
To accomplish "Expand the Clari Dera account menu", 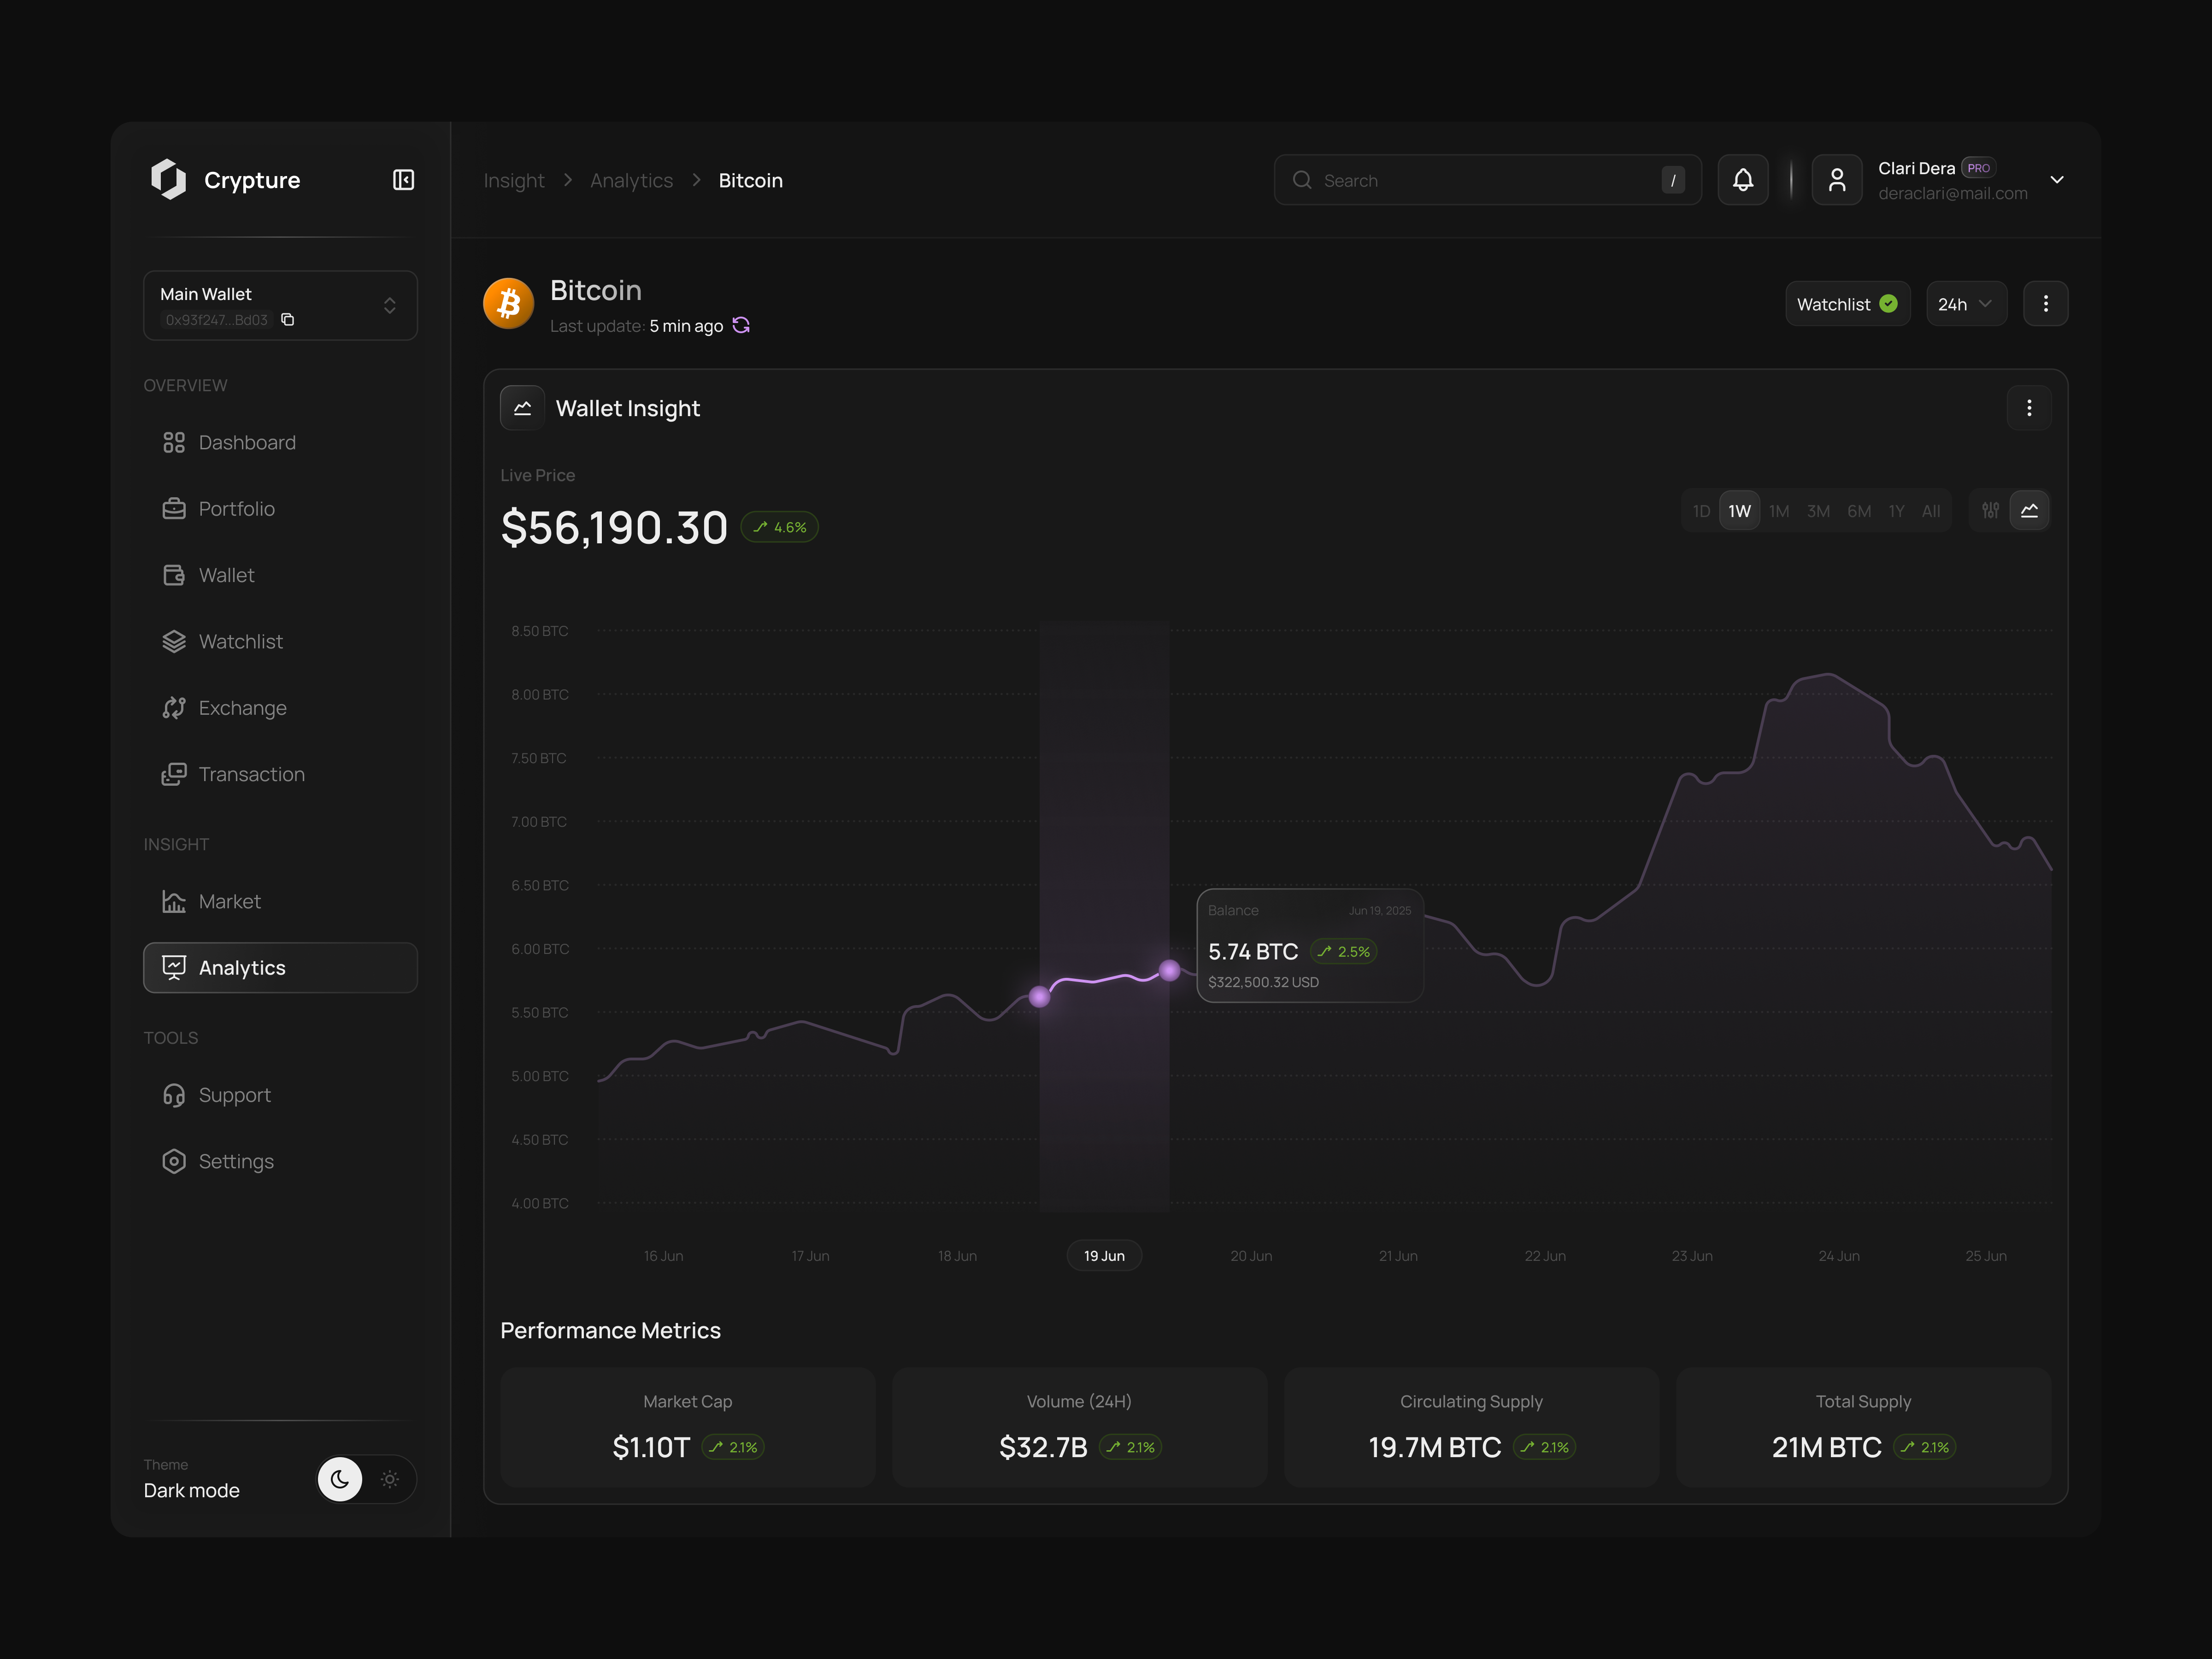I will [x=2057, y=180].
